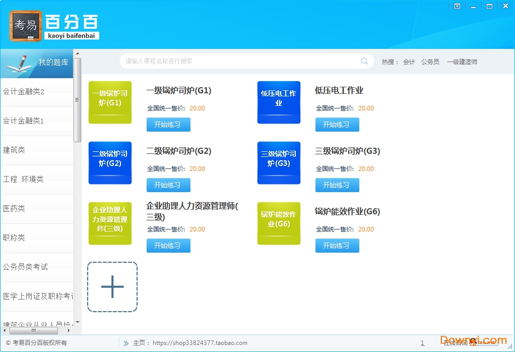The height and width of the screenshot is (352, 515).
Task: Open the 锅炉能效作业(G6) course tile
Action: (x=279, y=223)
